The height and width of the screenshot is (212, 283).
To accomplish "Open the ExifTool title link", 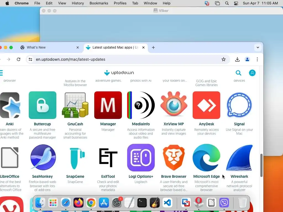I will [x=108, y=176].
